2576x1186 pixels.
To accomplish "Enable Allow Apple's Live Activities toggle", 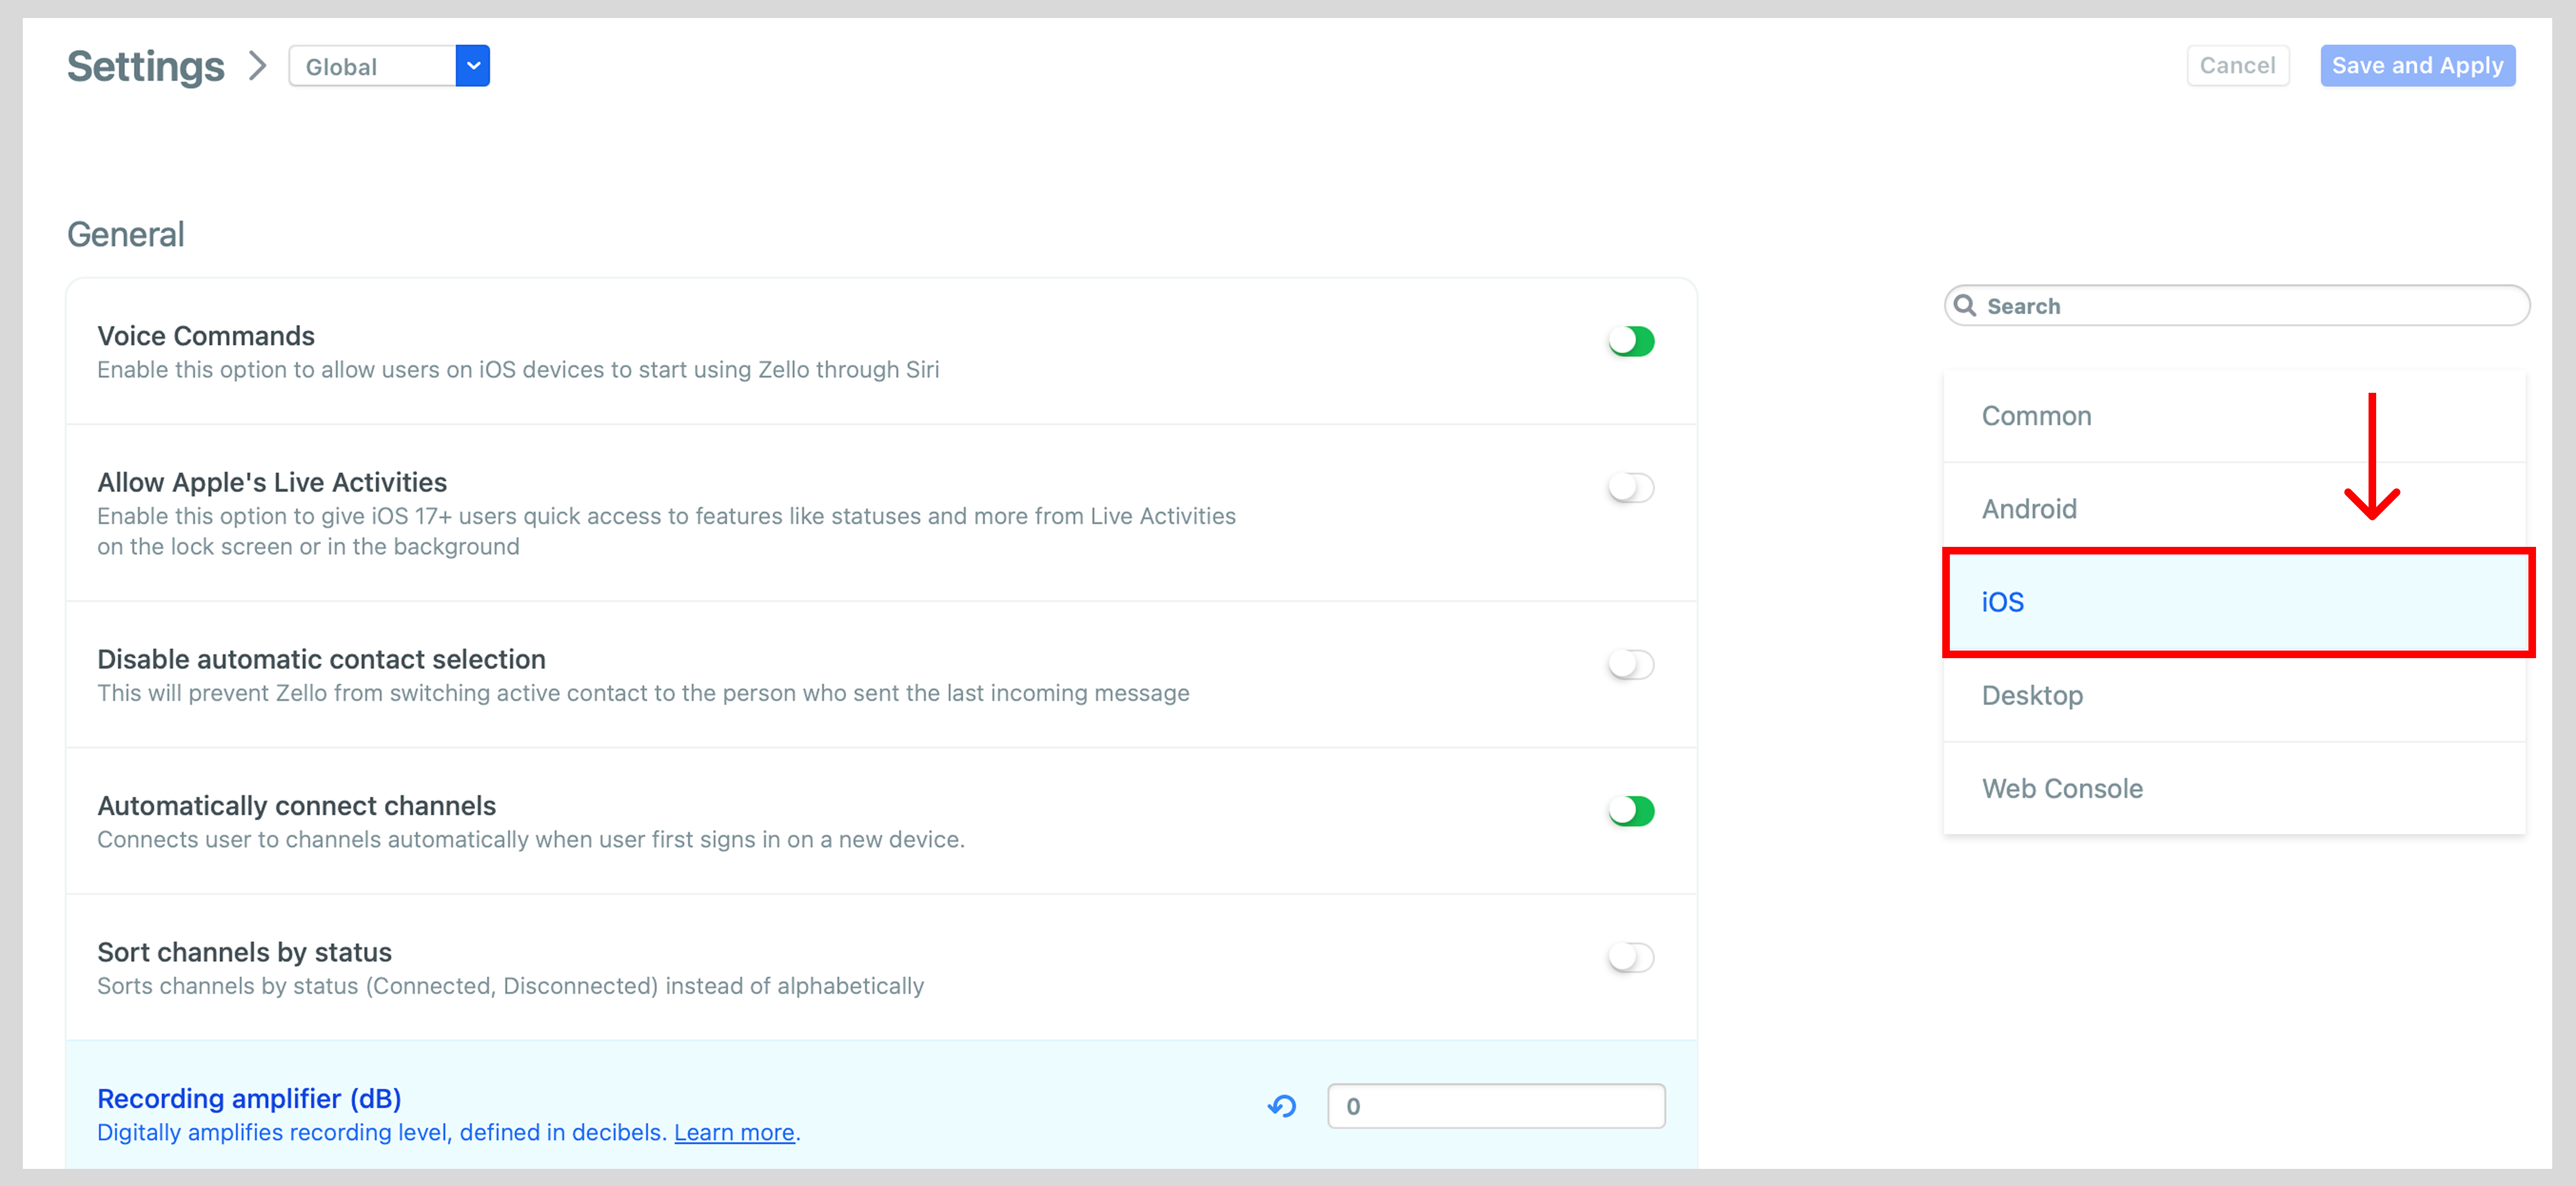I will (1631, 487).
